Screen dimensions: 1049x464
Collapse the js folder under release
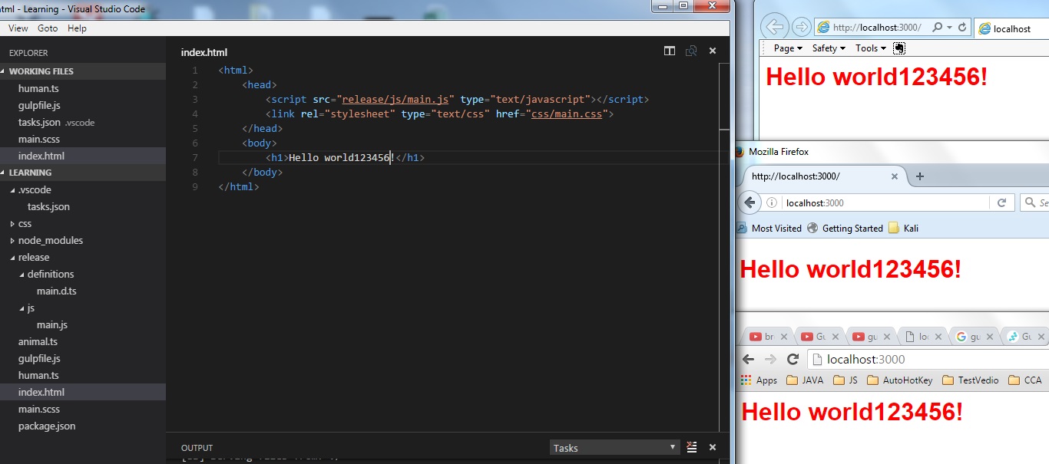tap(83, 308)
